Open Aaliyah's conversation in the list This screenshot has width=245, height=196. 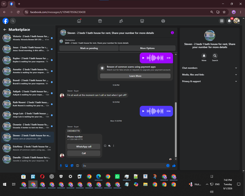click(x=27, y=93)
